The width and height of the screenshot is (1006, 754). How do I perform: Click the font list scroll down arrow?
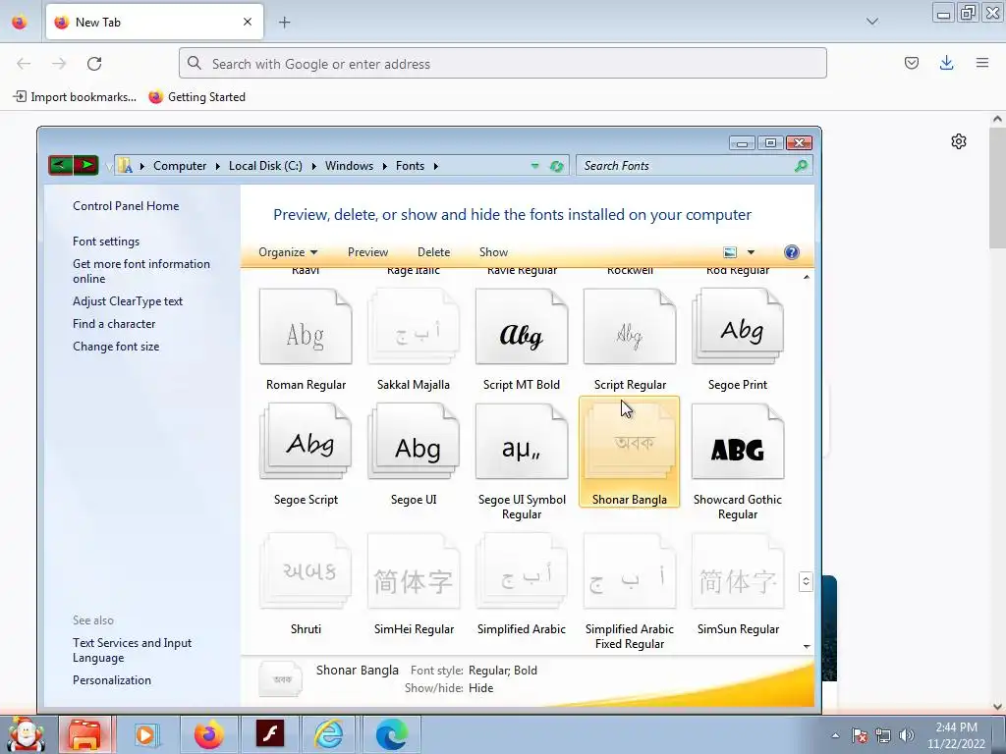click(x=807, y=646)
